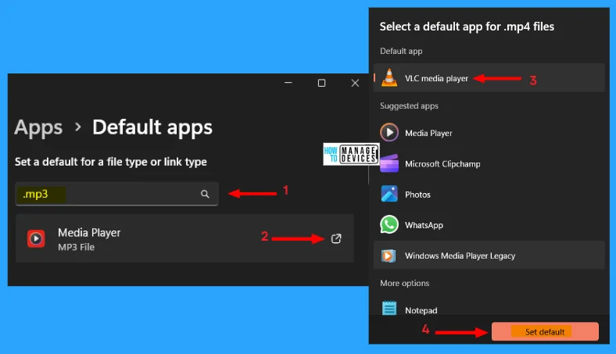Click 'Set a default for a file type or link type'
Image resolution: width=616 pixels, height=354 pixels.
[x=111, y=162]
